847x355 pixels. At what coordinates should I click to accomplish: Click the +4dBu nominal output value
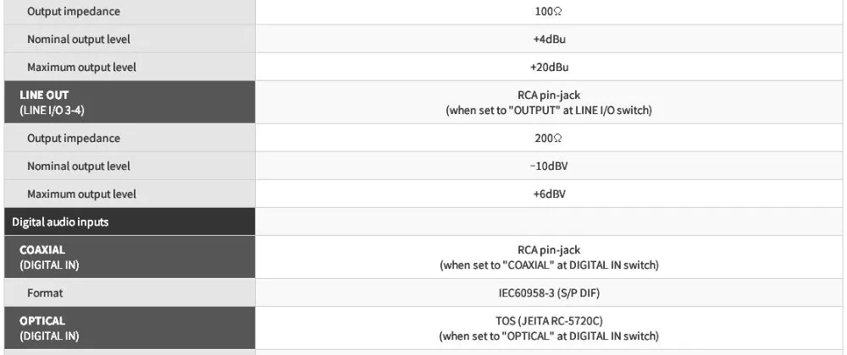[549, 40]
